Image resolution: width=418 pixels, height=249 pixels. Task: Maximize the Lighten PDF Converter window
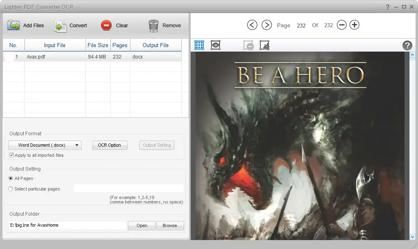[x=404, y=7]
